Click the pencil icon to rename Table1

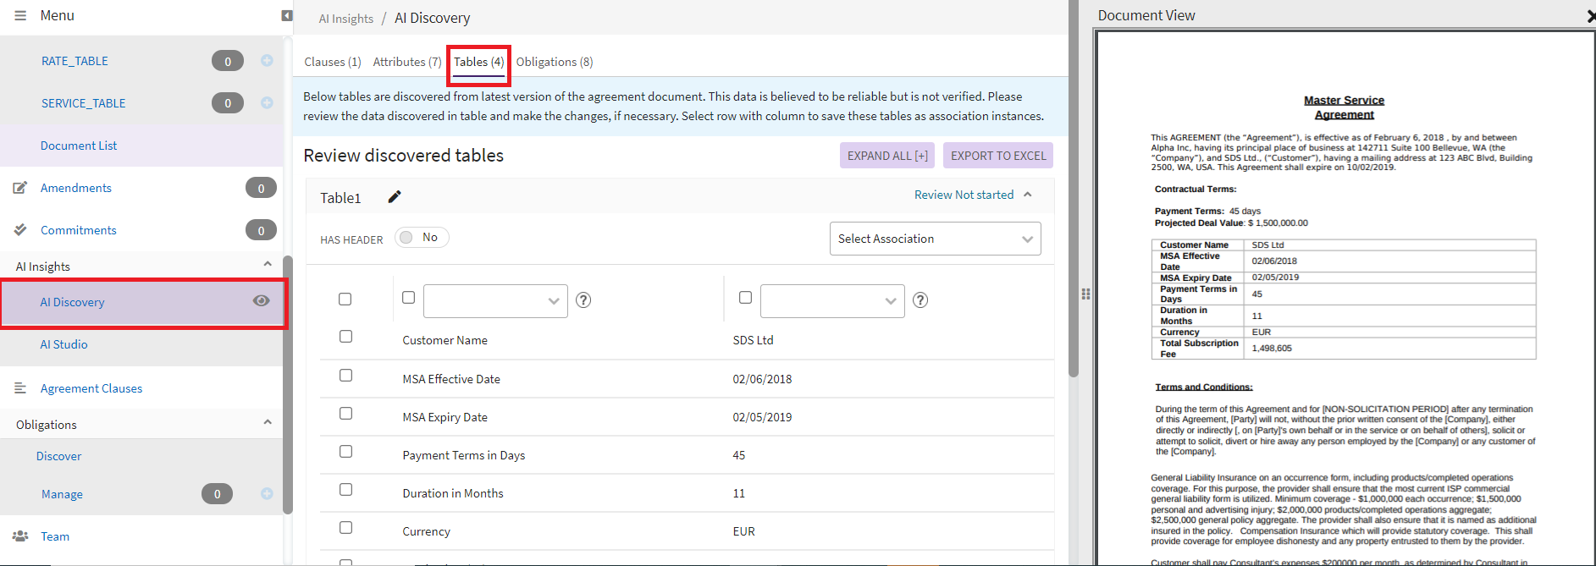[x=395, y=197]
